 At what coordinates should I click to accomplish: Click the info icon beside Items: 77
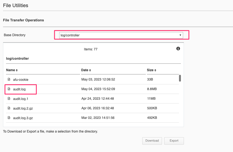click(178, 48)
